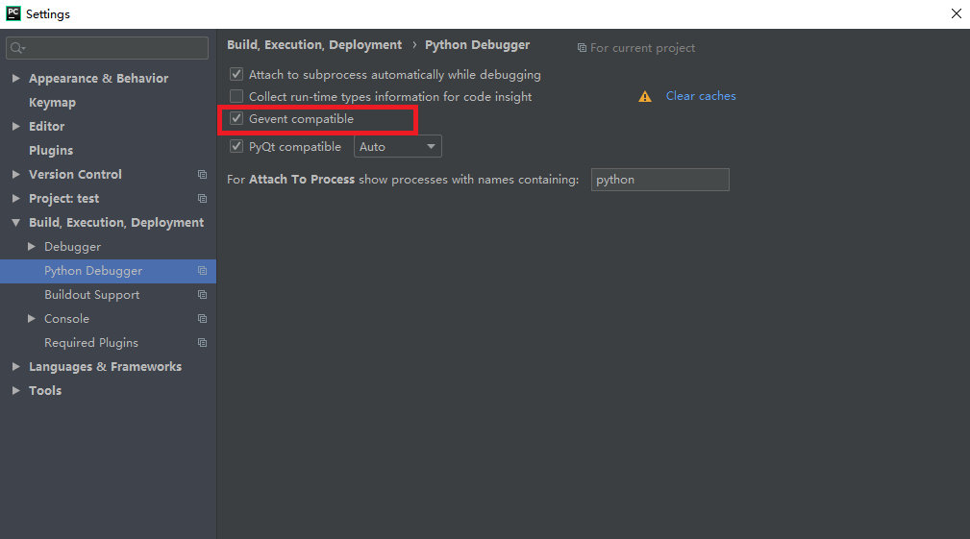Viewport: 970px width, 539px height.
Task: Click the project-level icon beside Required Plugins
Action: point(202,342)
